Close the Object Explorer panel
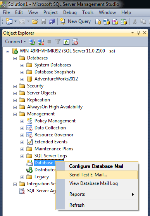The image size is (150, 216). click(145, 33)
